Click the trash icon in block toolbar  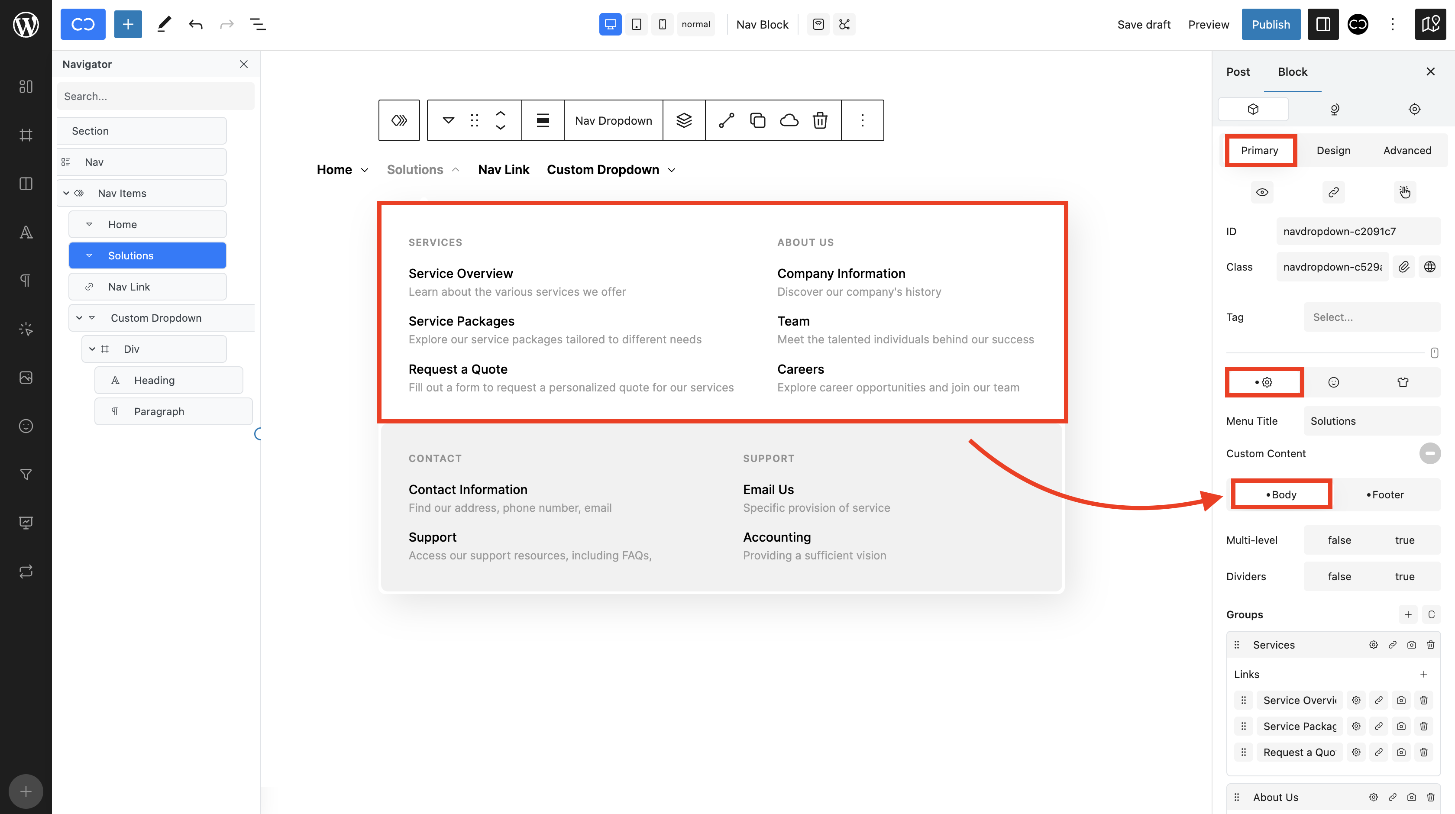click(x=820, y=120)
